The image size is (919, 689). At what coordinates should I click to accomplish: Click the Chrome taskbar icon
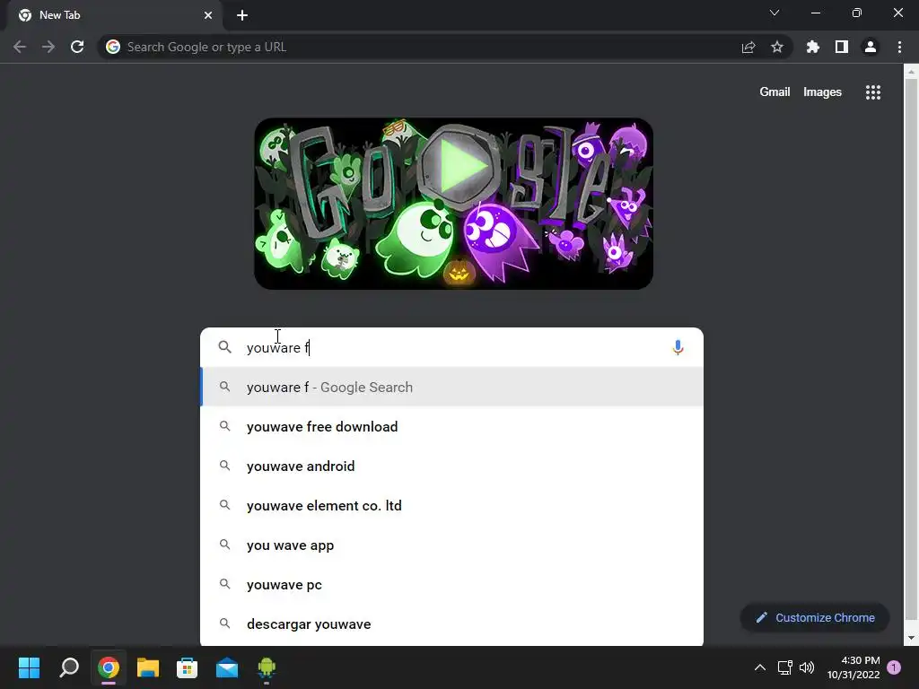point(109,667)
